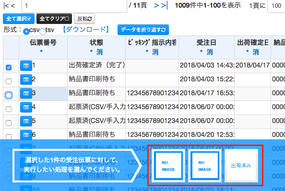Check the checkbox for slip 2
Screen dimensions: 285x191
tap(9, 81)
